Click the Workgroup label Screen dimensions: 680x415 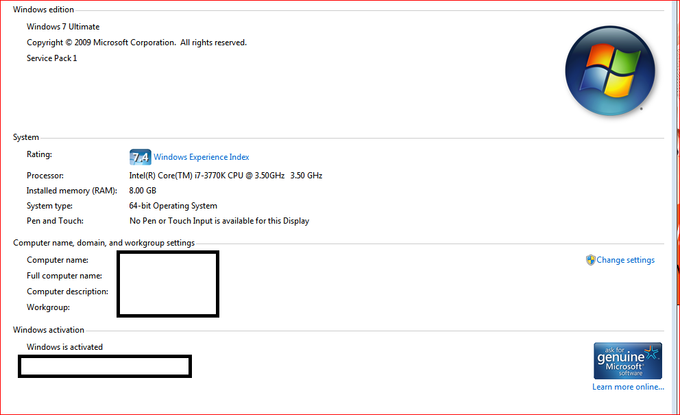tap(48, 307)
